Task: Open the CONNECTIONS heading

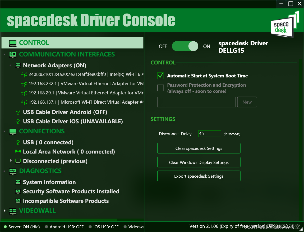Action: click(x=42, y=131)
